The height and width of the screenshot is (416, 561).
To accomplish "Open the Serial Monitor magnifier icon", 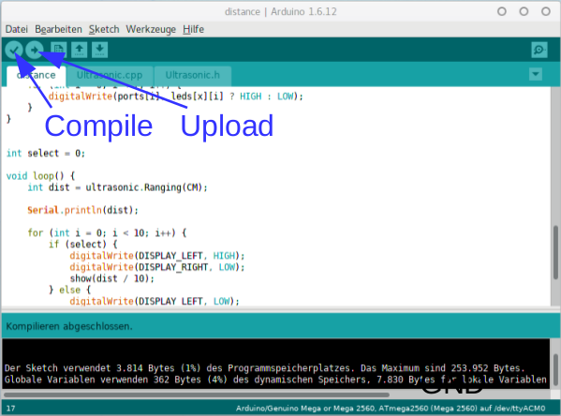I will [x=539, y=50].
